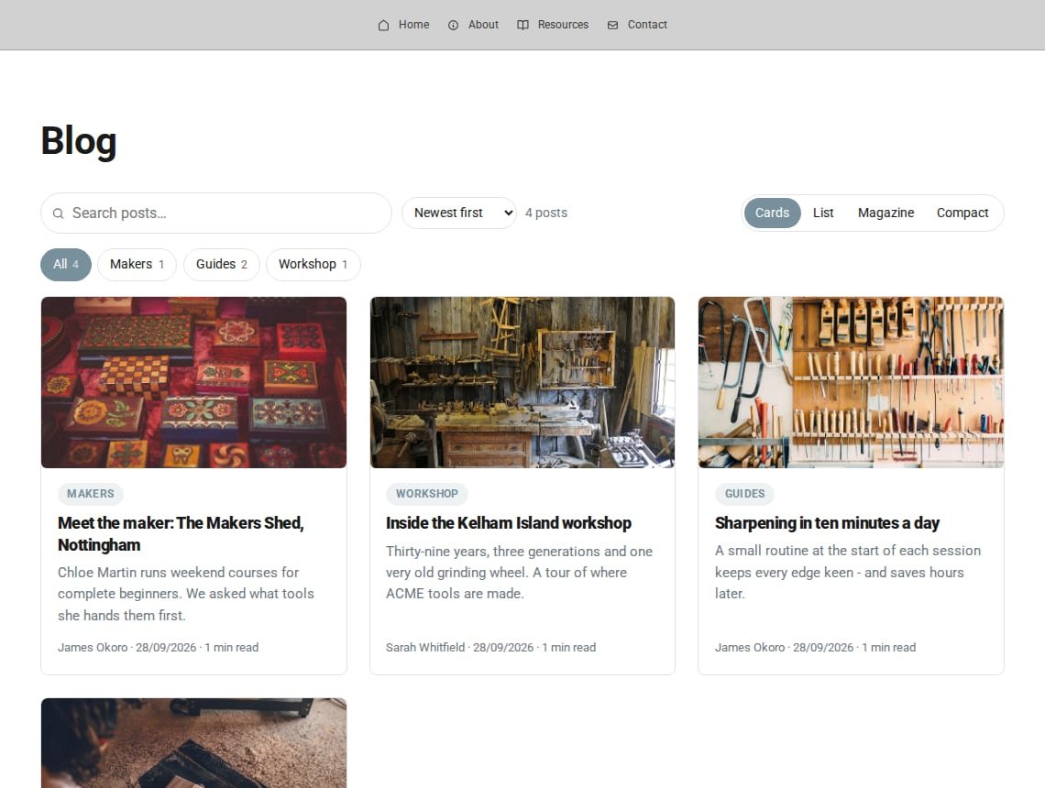Click the magnifier icon in search box

pos(59,213)
